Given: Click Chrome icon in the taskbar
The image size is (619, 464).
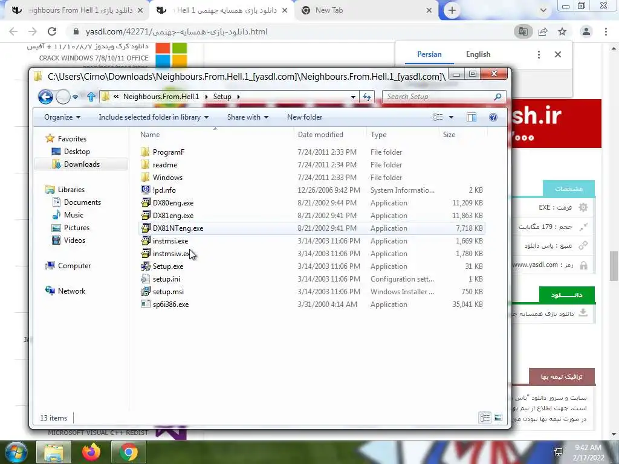Looking at the screenshot, I should click(129, 452).
